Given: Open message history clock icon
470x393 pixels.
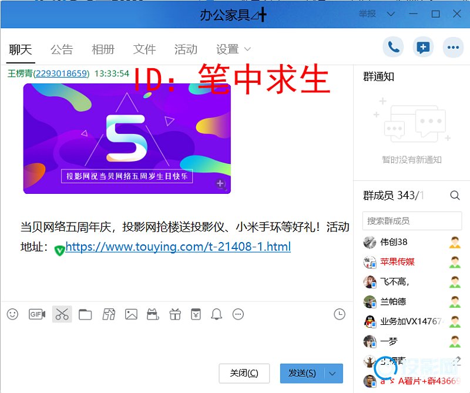Looking at the screenshot, I should (x=340, y=314).
